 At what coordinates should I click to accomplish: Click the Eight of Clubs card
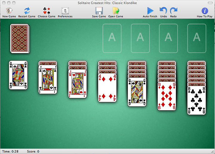coord(196,100)
